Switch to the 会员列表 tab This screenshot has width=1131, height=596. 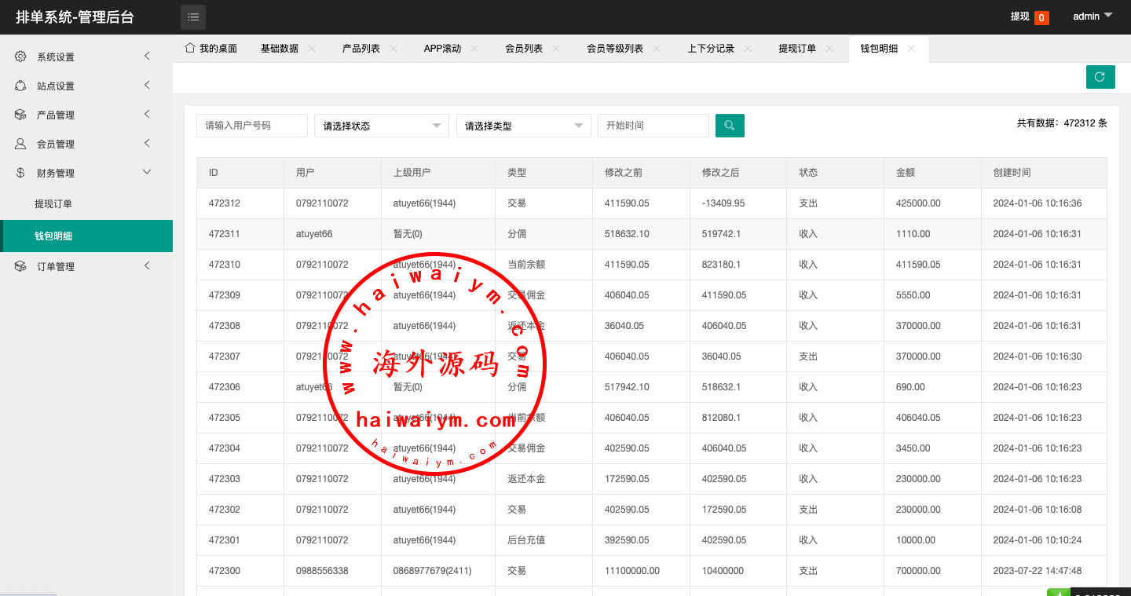click(524, 49)
